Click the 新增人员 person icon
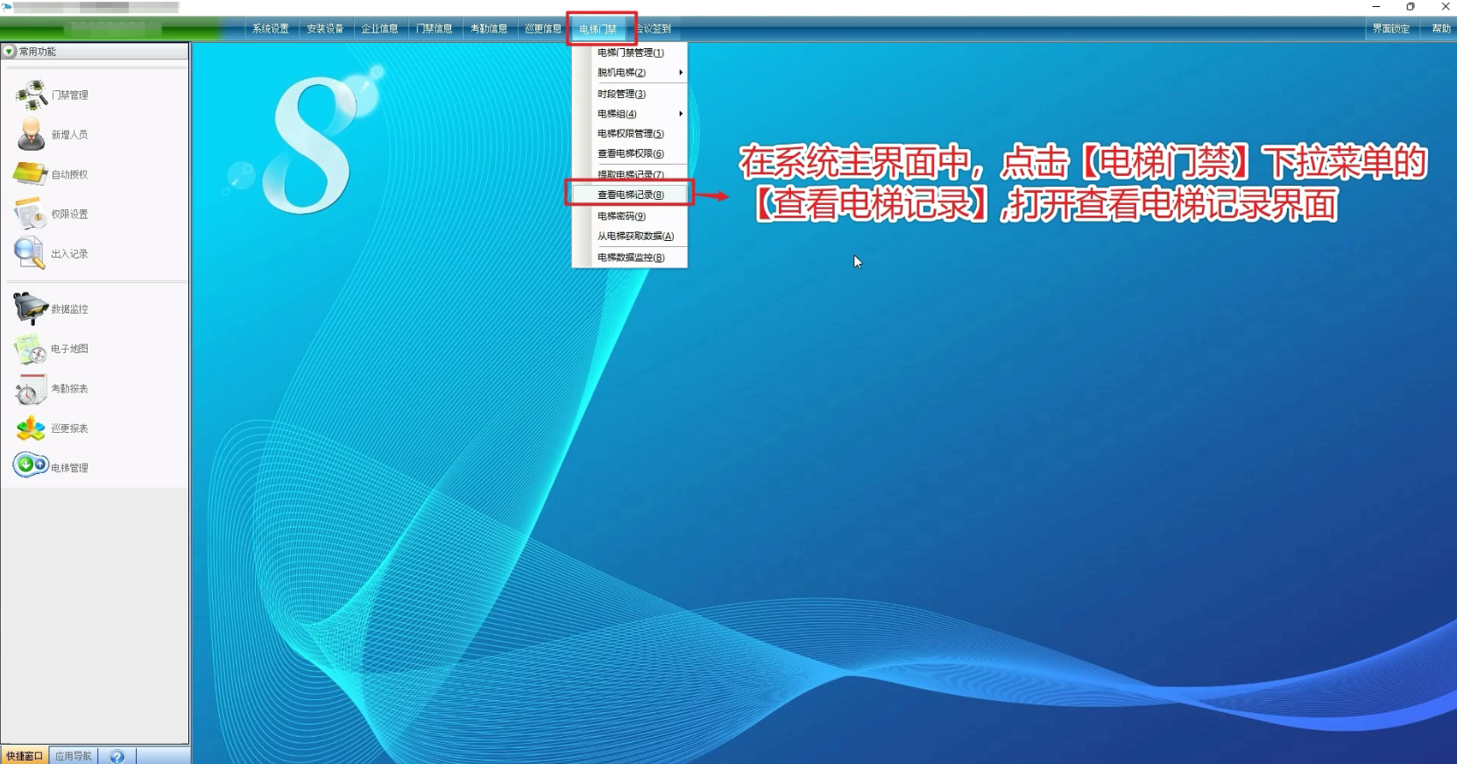This screenshot has width=1457, height=764. [x=32, y=134]
